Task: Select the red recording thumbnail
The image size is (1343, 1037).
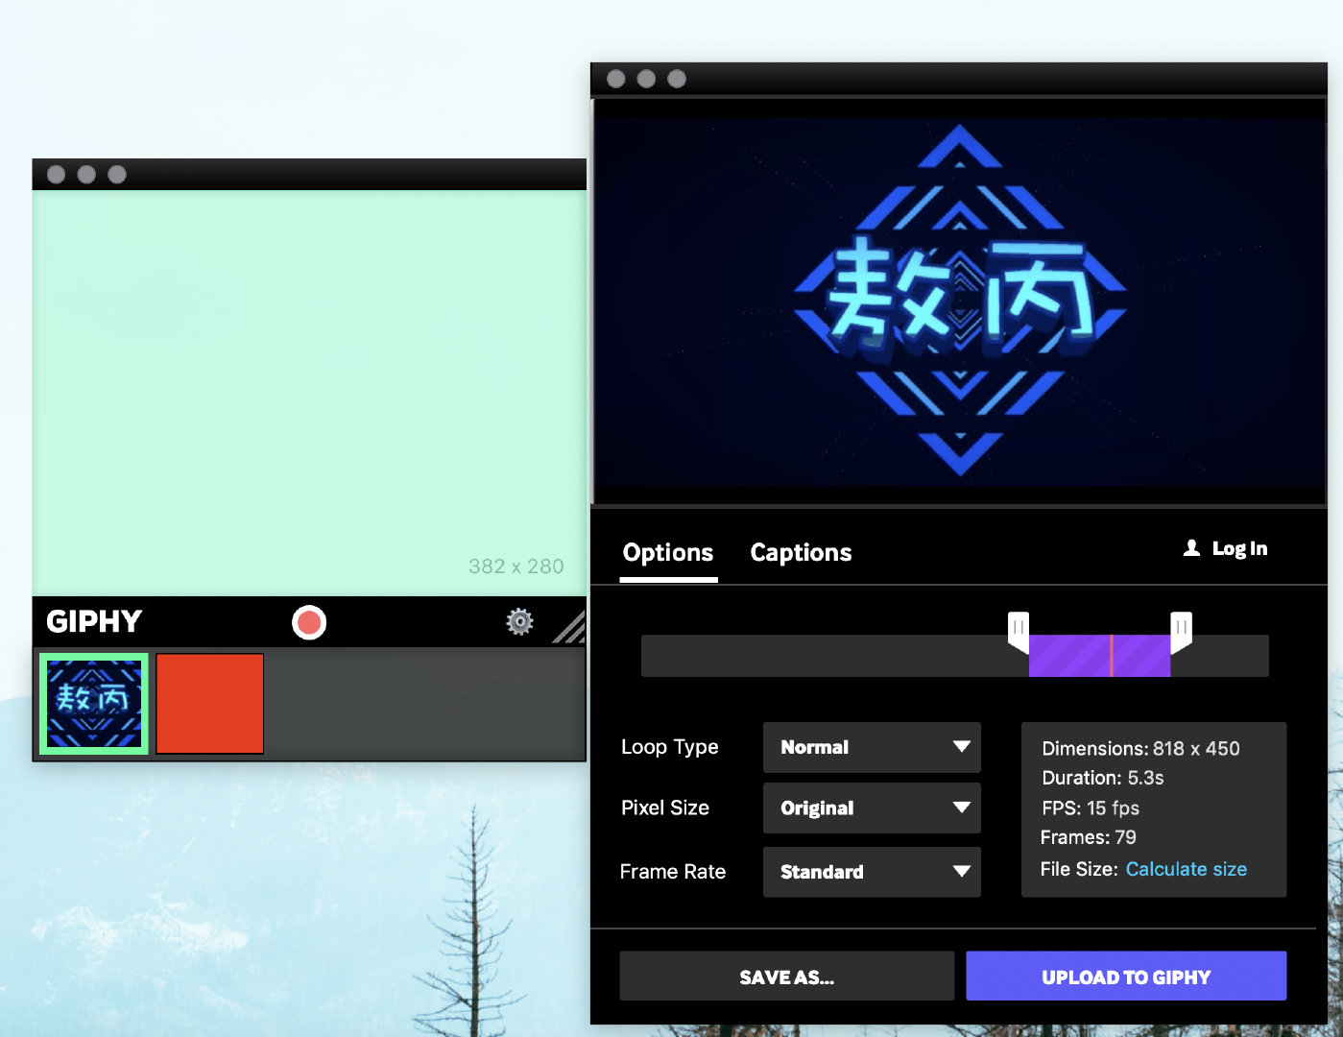Action: (209, 704)
